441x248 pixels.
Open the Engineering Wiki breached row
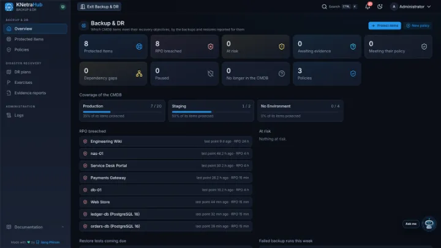click(165, 141)
